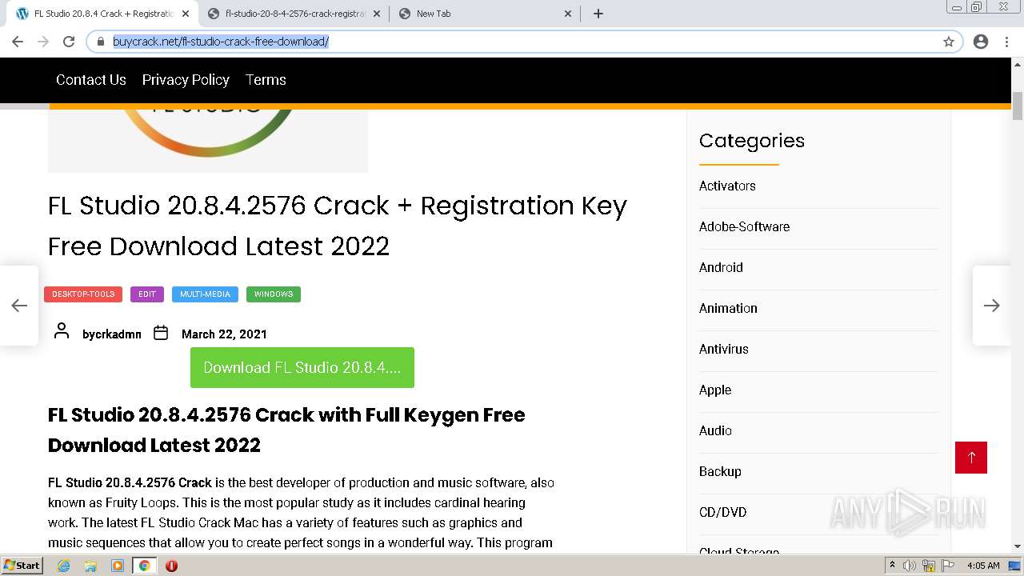The width and height of the screenshot is (1024, 576).
Task: Open Chrome three-dot menu
Action: (x=1006, y=42)
